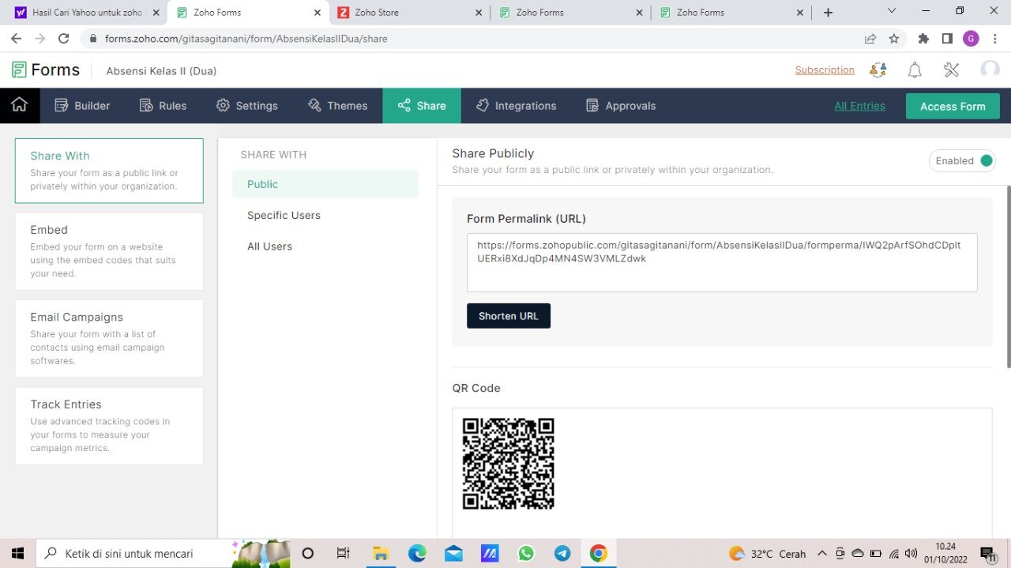Open Microsoft Edge from the taskbar
1011x568 pixels.
point(417,554)
